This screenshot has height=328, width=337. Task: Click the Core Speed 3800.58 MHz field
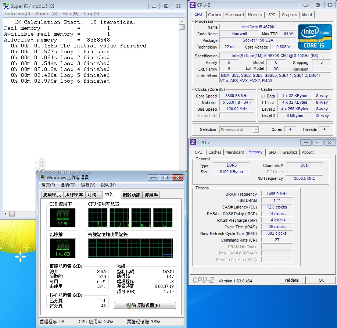237,96
